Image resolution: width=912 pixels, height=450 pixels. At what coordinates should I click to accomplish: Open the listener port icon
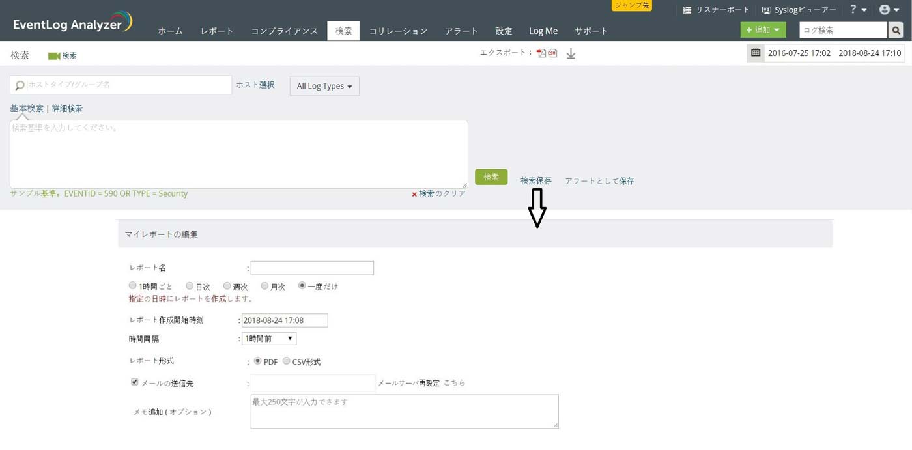click(x=687, y=10)
